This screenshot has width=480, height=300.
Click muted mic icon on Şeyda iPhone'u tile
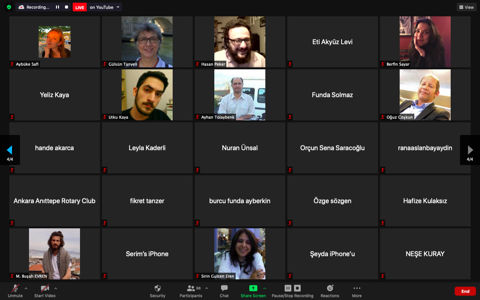290,276
